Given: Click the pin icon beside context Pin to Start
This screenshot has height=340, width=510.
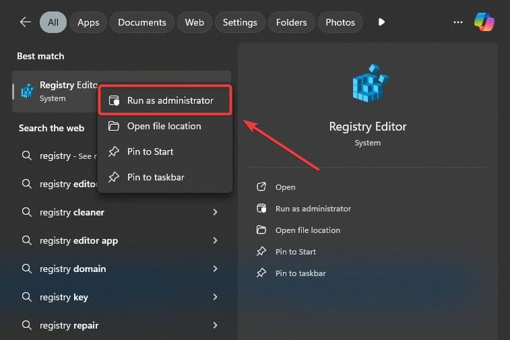Looking at the screenshot, I should (x=113, y=151).
